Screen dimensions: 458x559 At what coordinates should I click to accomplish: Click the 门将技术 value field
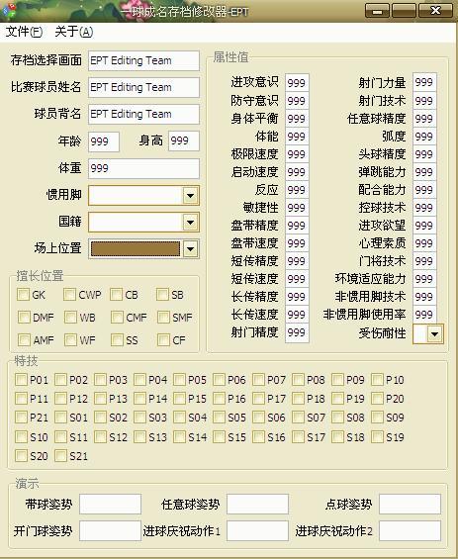coord(424,261)
